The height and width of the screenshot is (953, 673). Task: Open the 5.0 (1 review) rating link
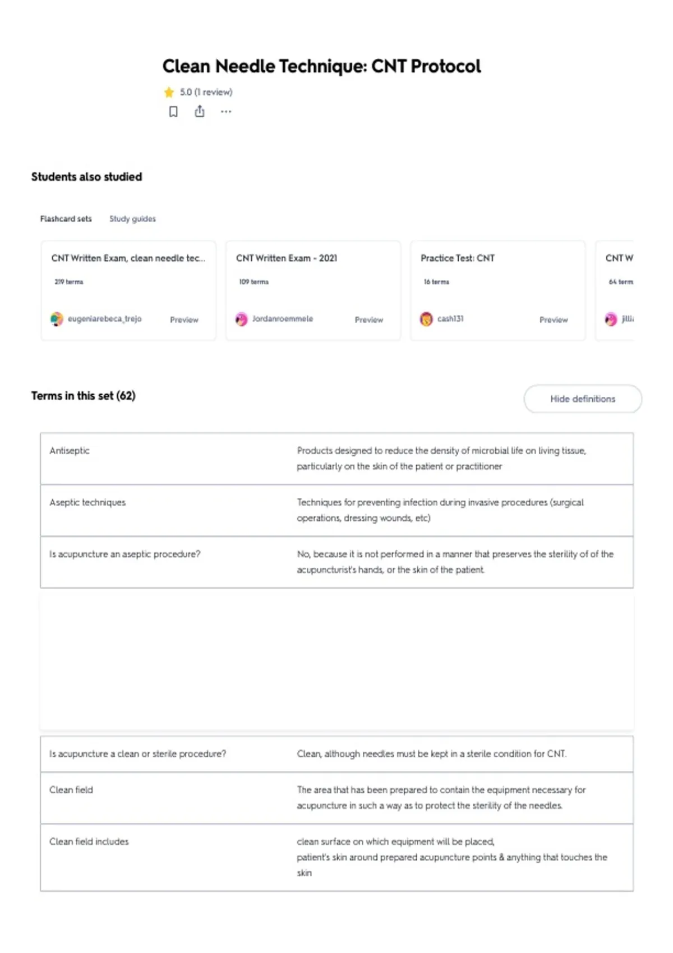(206, 92)
